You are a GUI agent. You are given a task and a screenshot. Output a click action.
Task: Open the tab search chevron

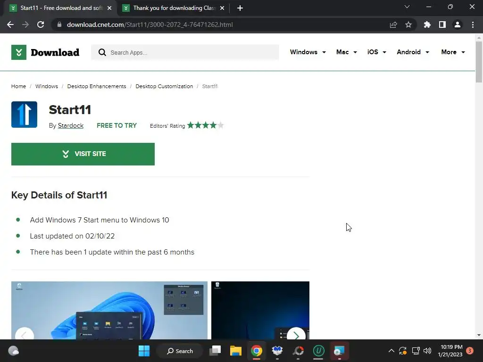point(407,7)
